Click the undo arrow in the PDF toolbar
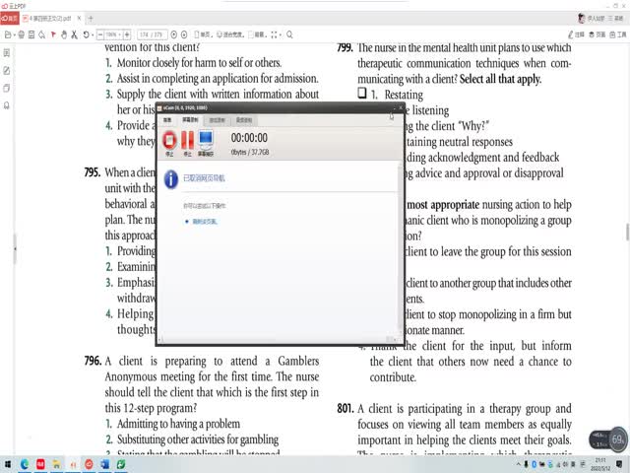 coord(88,34)
